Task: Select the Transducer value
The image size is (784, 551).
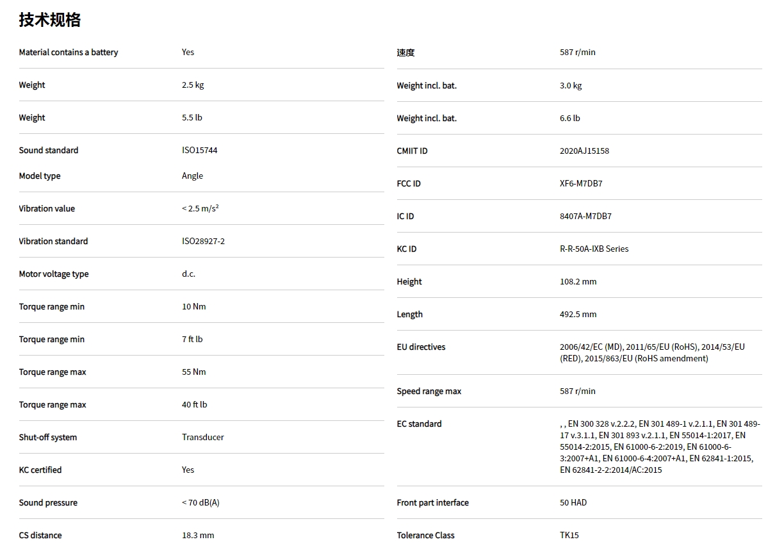Action: [203, 438]
